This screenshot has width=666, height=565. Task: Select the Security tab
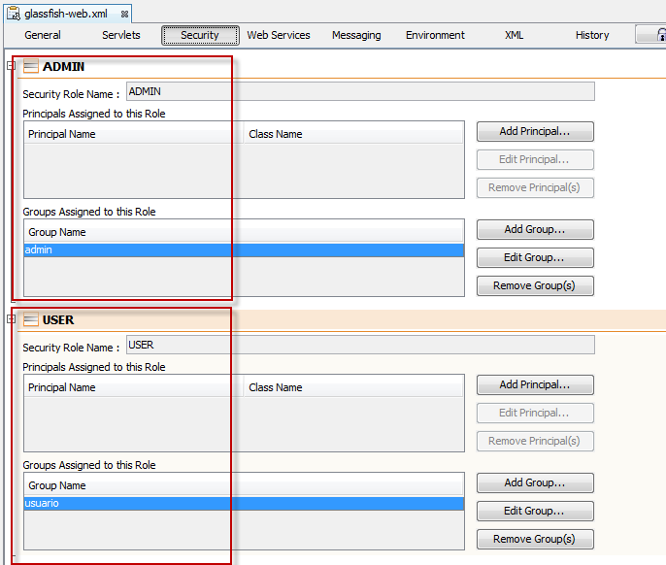click(200, 35)
